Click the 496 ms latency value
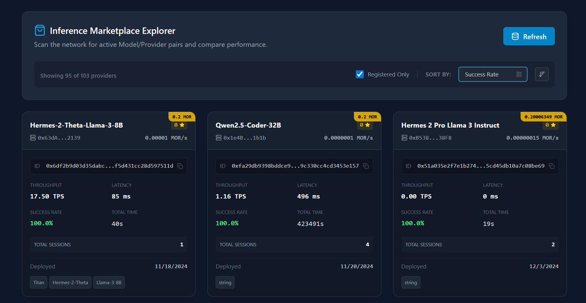586x303 pixels. (309, 196)
